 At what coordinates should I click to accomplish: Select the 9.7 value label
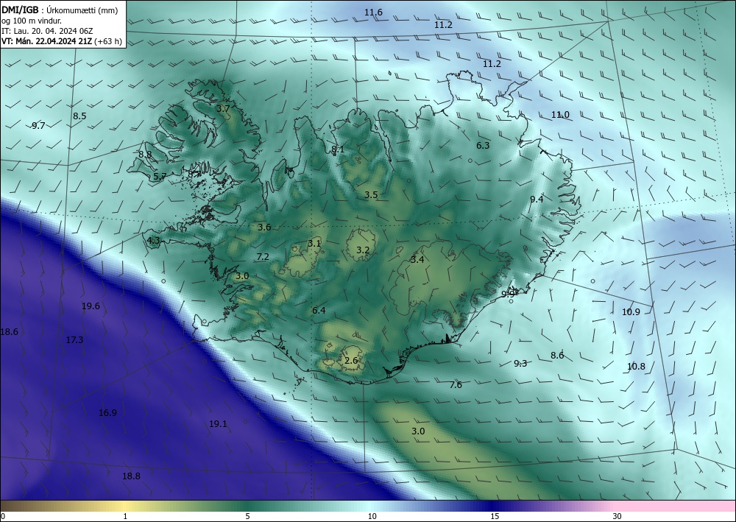[38, 125]
